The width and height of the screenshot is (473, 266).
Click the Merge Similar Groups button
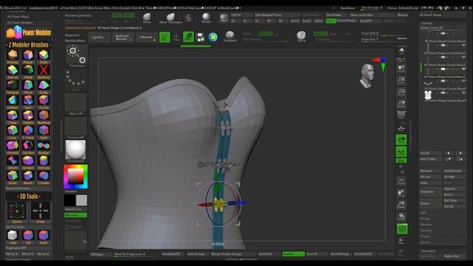coord(234,254)
